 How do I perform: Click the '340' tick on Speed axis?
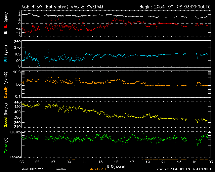tap(17, 126)
